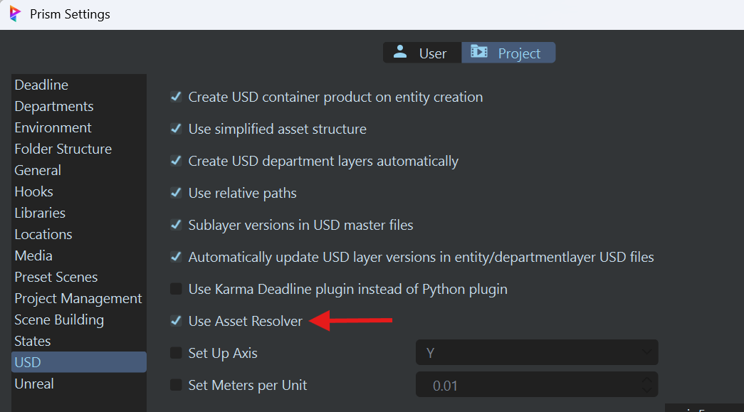The image size is (744, 412).
Task: Open the Up Axis dropdown showing Y
Action: (x=537, y=352)
